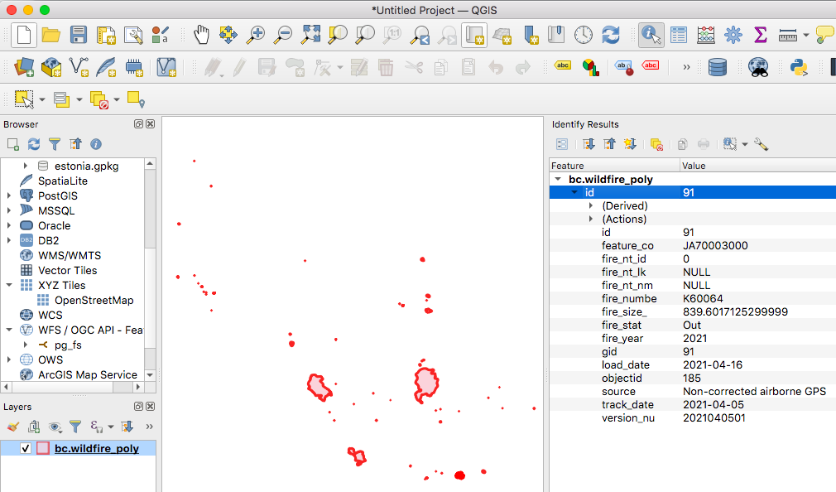
Task: Collapse the WFS / OGC API node
Action: coord(9,330)
